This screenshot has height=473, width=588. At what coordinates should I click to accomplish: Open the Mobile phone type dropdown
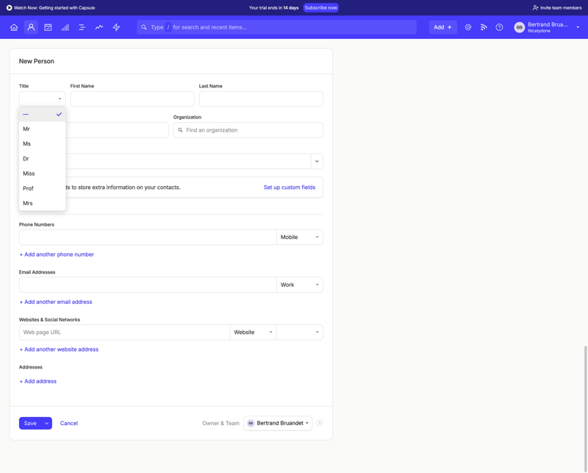tap(299, 237)
